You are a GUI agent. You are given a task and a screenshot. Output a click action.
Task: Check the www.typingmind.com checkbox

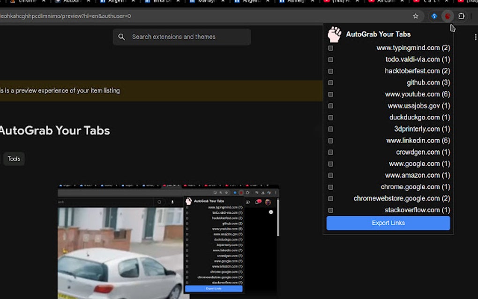[x=330, y=48]
